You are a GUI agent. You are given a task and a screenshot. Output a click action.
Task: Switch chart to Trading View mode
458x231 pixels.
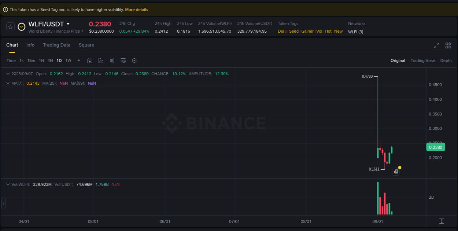[x=423, y=60]
